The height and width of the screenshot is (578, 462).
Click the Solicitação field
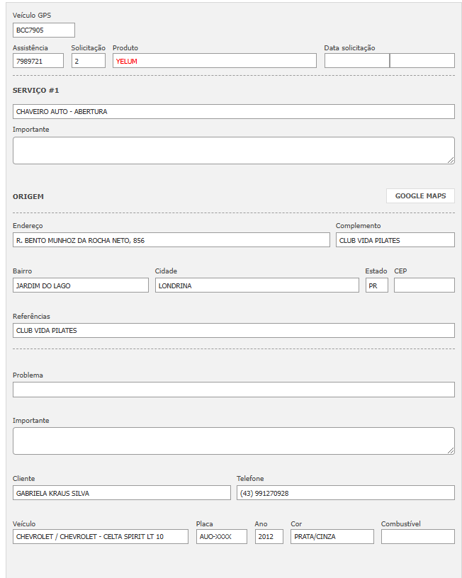click(x=88, y=62)
